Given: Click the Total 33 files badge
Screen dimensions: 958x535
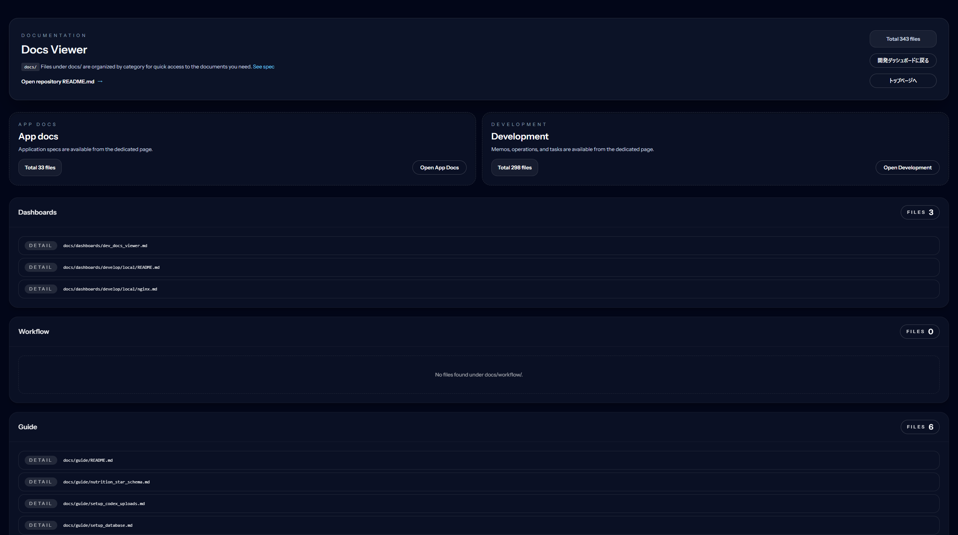Looking at the screenshot, I should pyautogui.click(x=40, y=167).
